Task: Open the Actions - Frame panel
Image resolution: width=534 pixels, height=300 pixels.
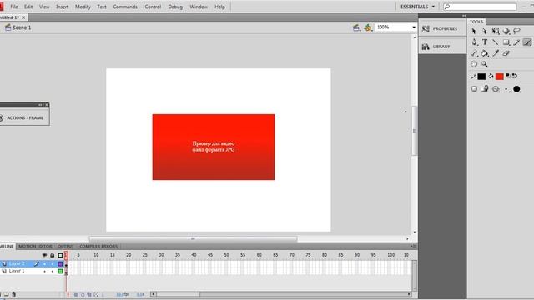Action: (24, 118)
